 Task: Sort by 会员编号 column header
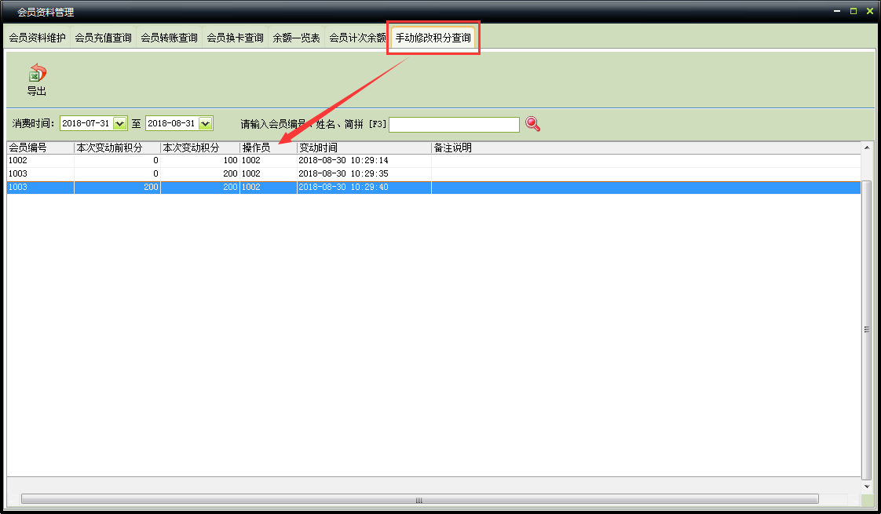tap(40, 148)
